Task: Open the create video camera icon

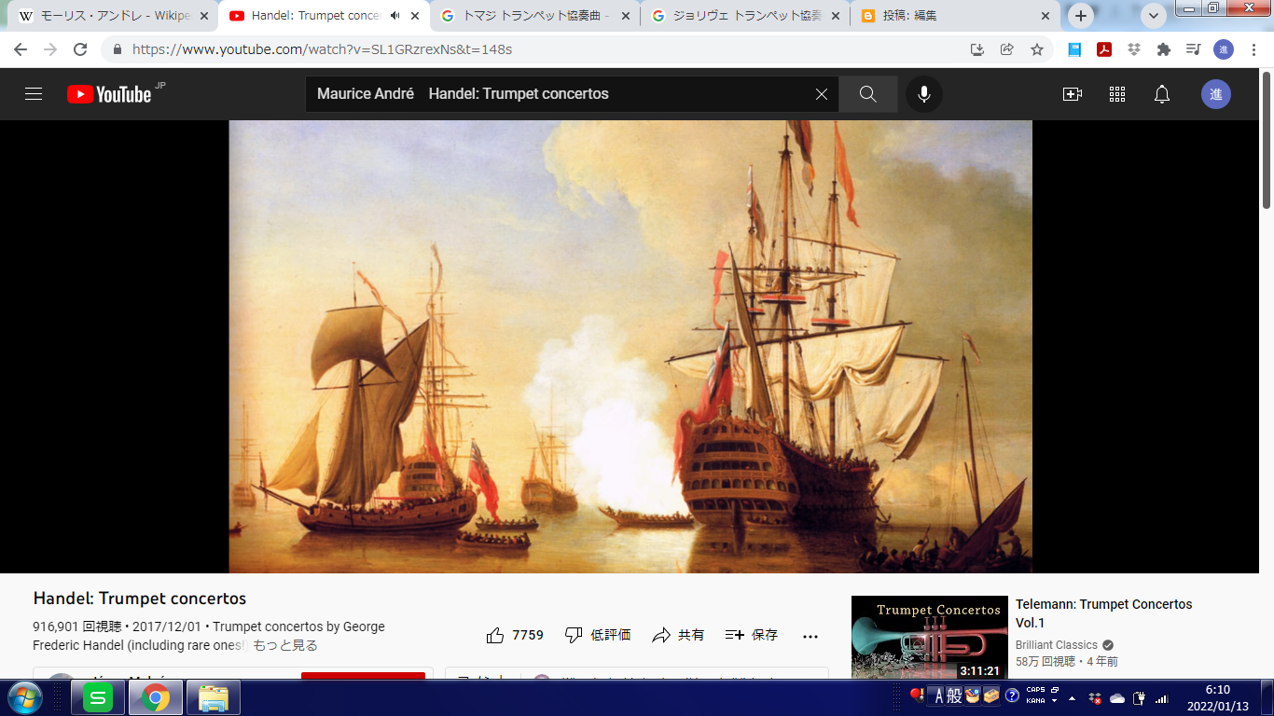Action: (x=1073, y=94)
